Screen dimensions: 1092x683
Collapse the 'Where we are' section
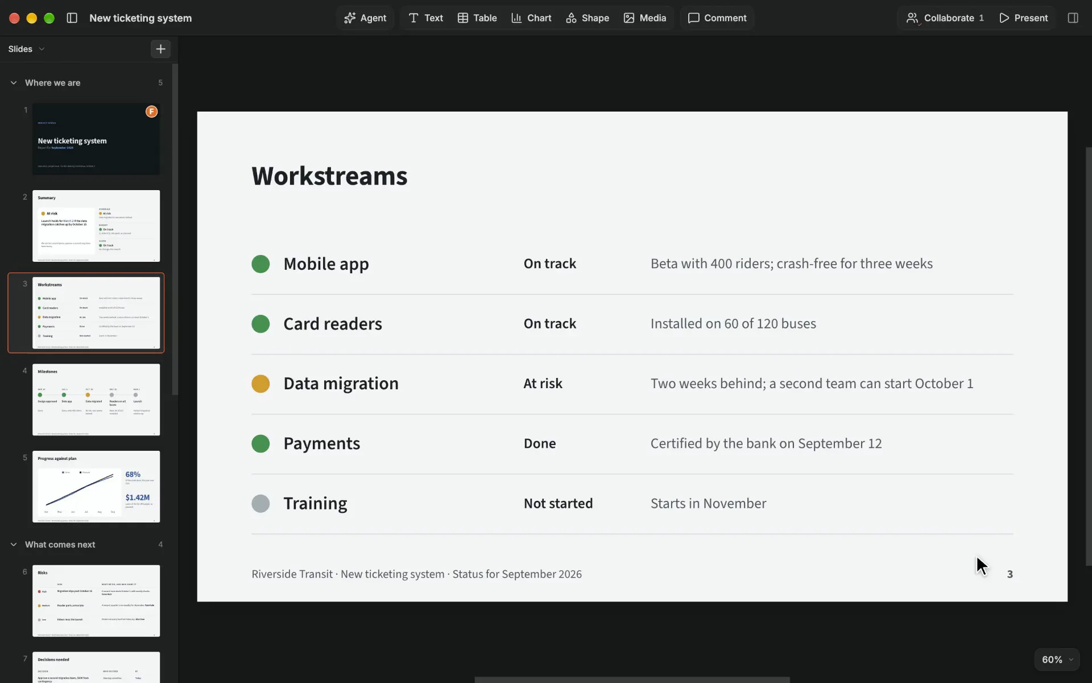pos(14,83)
